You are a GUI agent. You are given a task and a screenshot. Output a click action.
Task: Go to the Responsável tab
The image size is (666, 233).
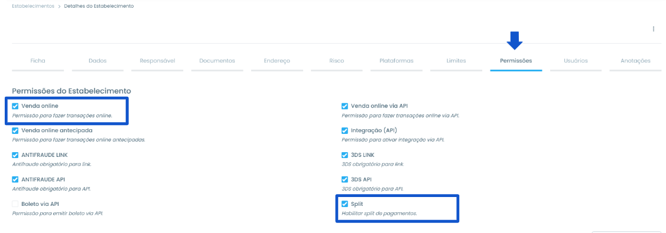coord(158,61)
